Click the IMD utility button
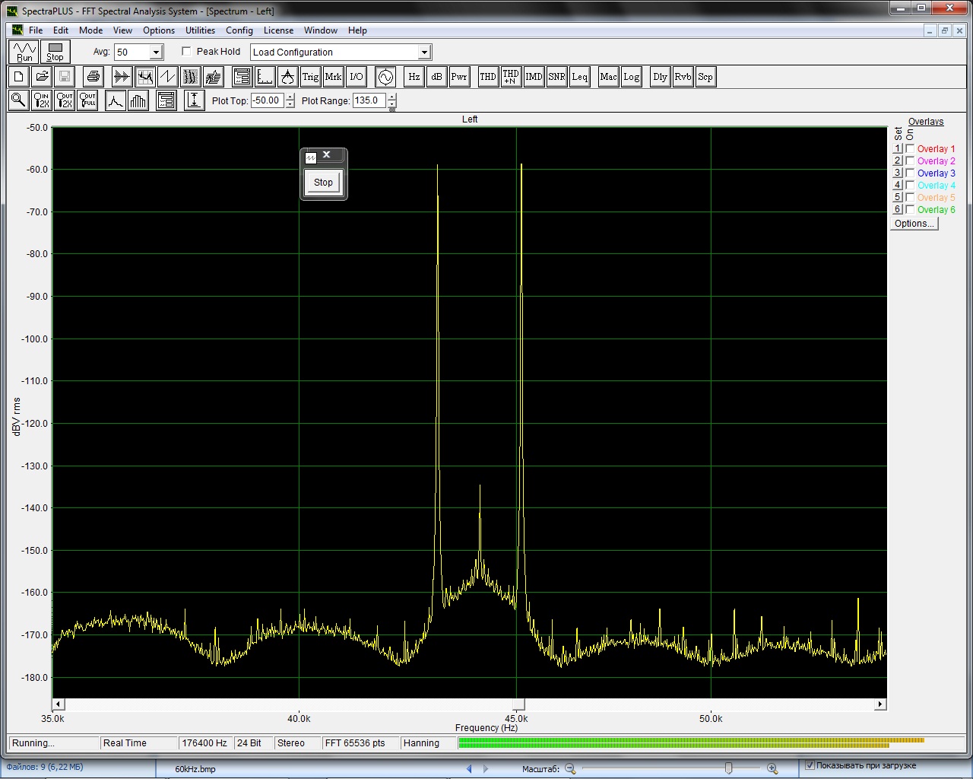This screenshot has height=779, width=973. click(534, 77)
